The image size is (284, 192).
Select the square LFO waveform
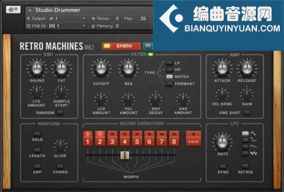point(245,140)
